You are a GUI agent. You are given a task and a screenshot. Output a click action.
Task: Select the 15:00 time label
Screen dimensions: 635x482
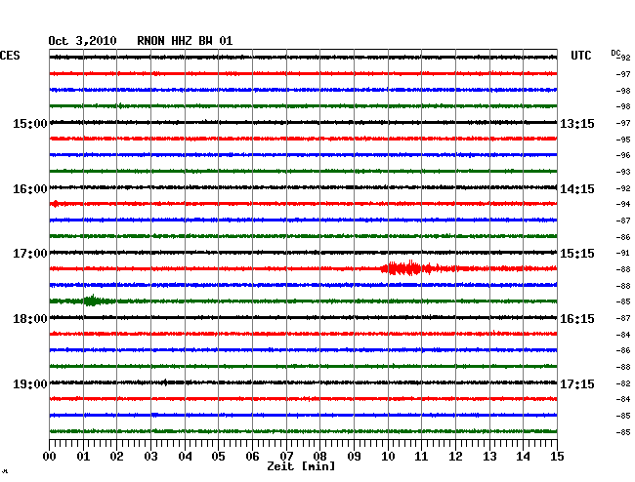[x=30, y=123]
